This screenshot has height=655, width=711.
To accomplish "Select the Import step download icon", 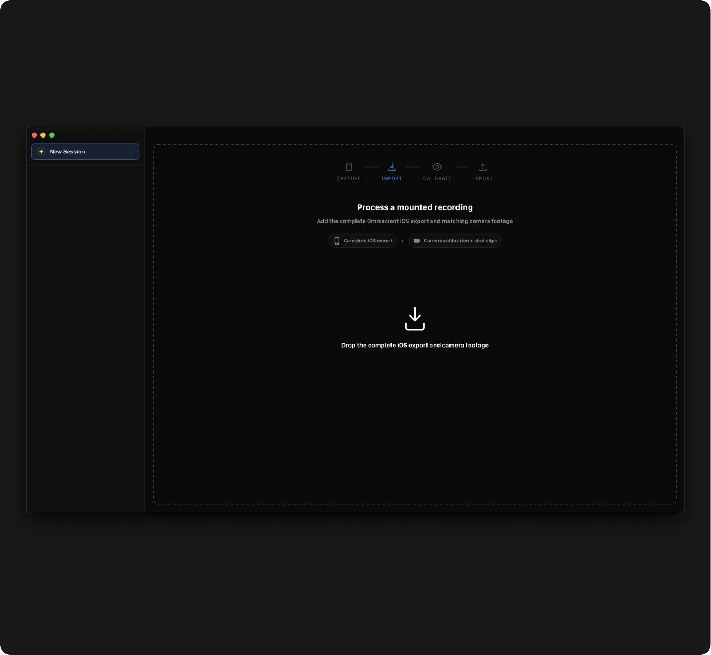I will pos(392,167).
